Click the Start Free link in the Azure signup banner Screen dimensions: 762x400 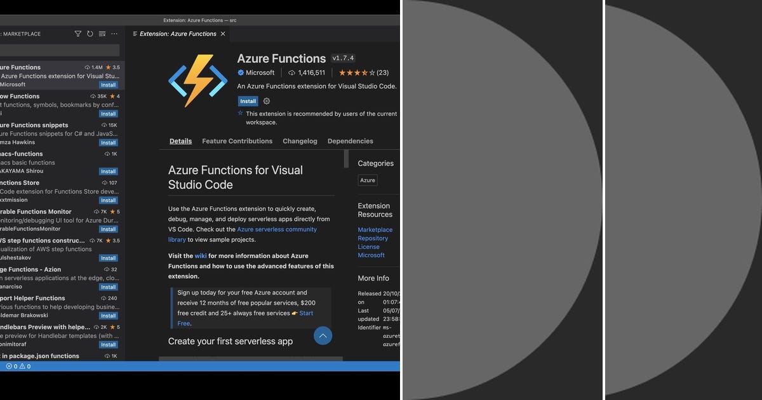(305, 313)
